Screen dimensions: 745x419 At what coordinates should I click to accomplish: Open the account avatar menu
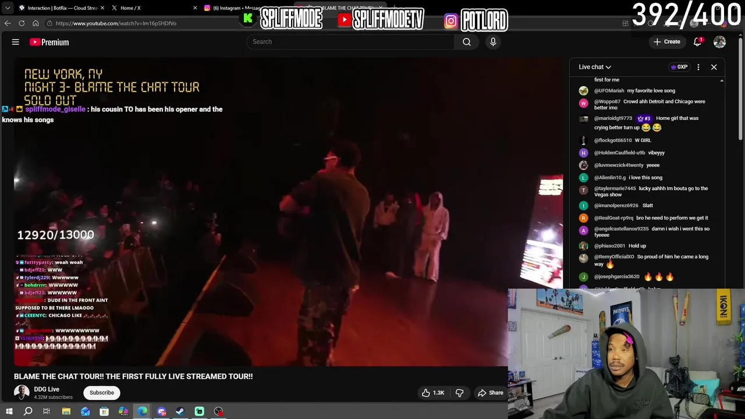coord(720,42)
